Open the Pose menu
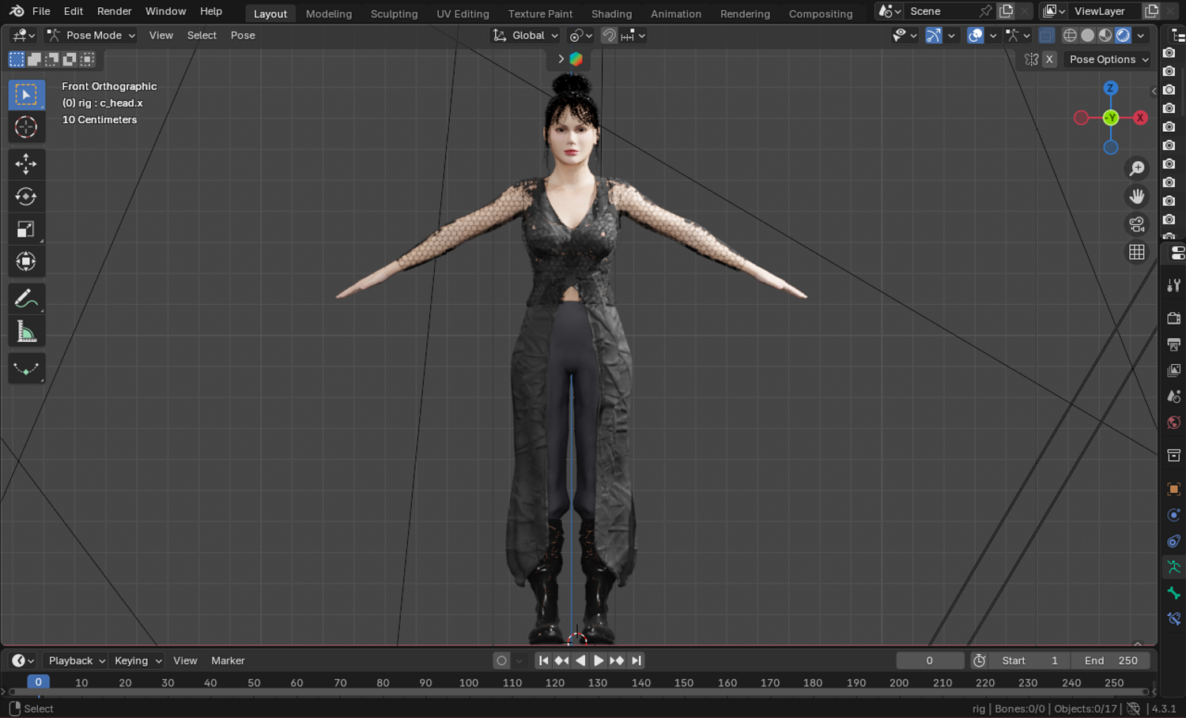 (x=243, y=36)
